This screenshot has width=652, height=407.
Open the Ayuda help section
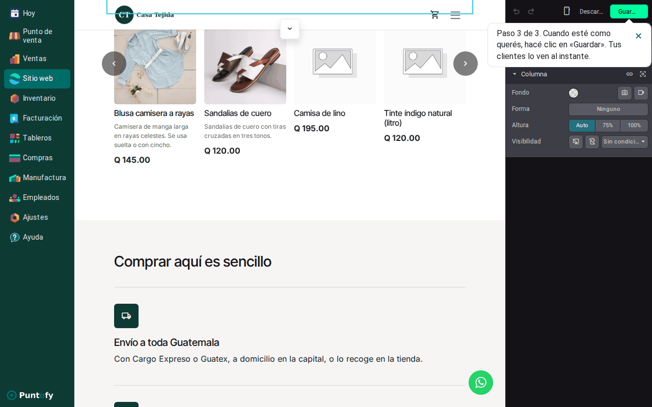click(37, 237)
